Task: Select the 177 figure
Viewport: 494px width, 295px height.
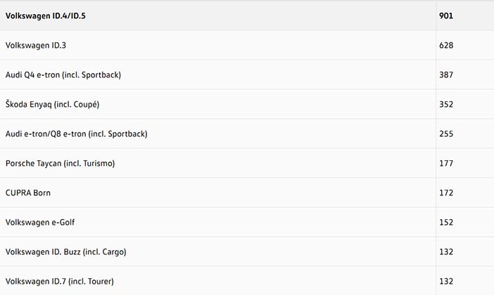Action: 445,163
